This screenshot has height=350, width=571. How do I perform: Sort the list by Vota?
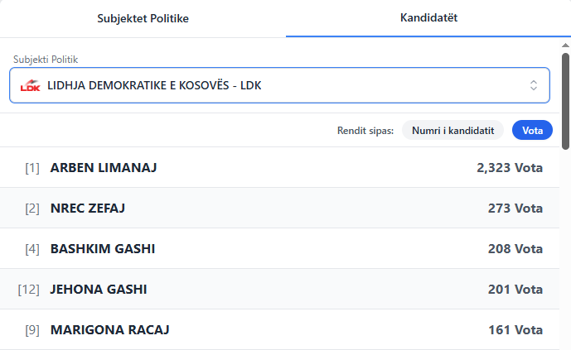532,131
